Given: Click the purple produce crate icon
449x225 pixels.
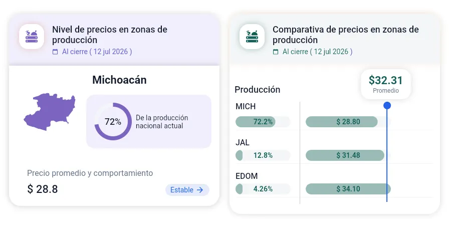Looking at the screenshot, I should [x=32, y=37].
